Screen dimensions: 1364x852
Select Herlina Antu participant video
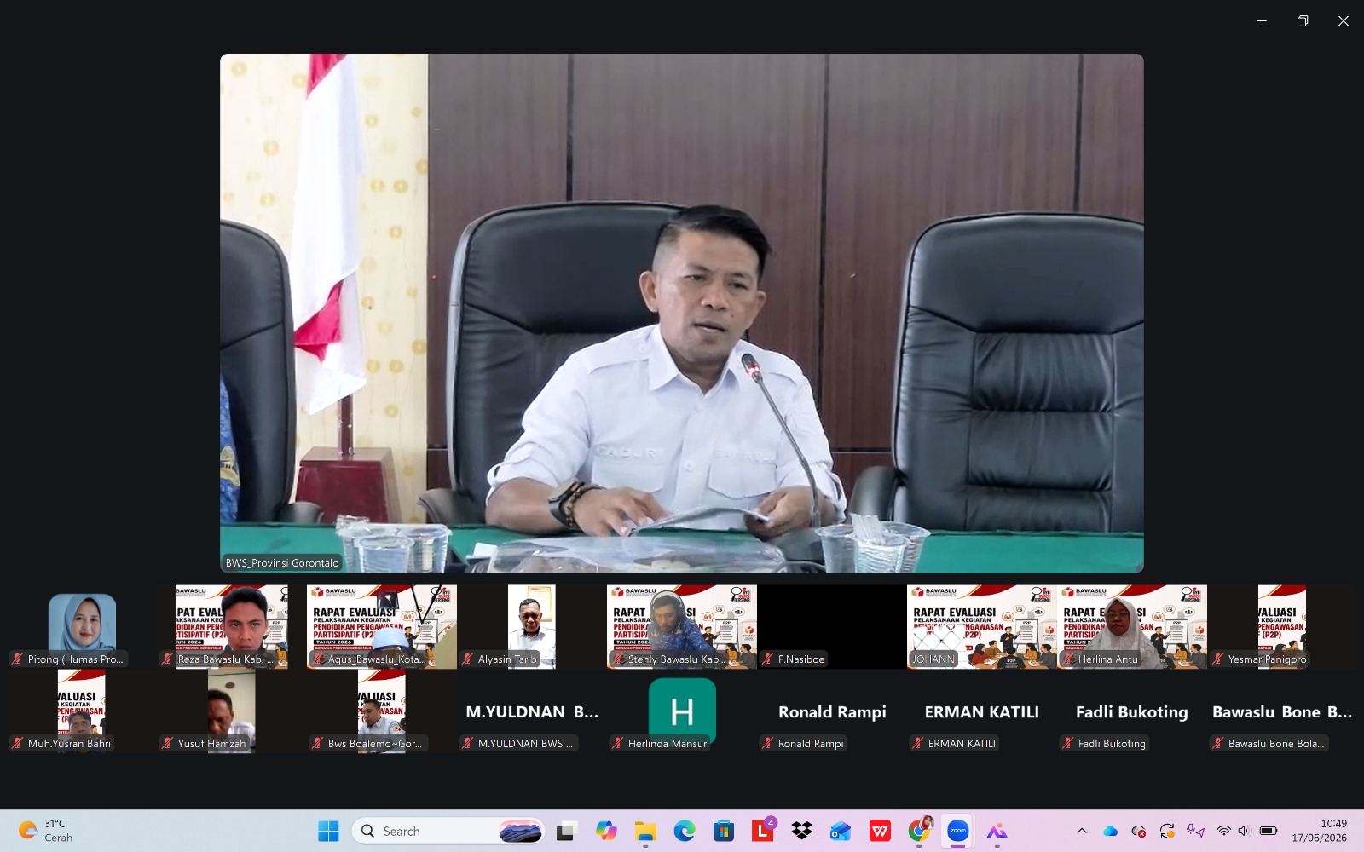click(1132, 626)
